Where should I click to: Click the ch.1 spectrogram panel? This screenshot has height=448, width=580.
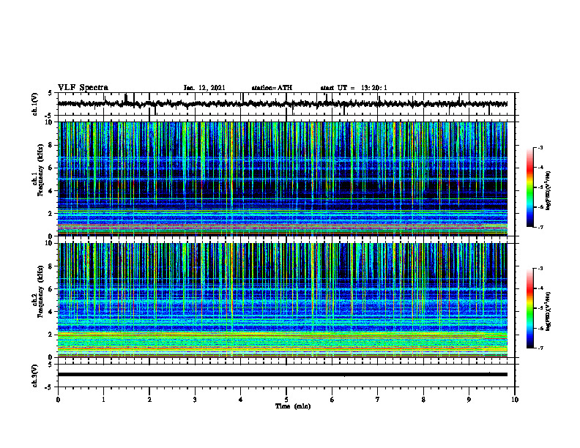283,179
